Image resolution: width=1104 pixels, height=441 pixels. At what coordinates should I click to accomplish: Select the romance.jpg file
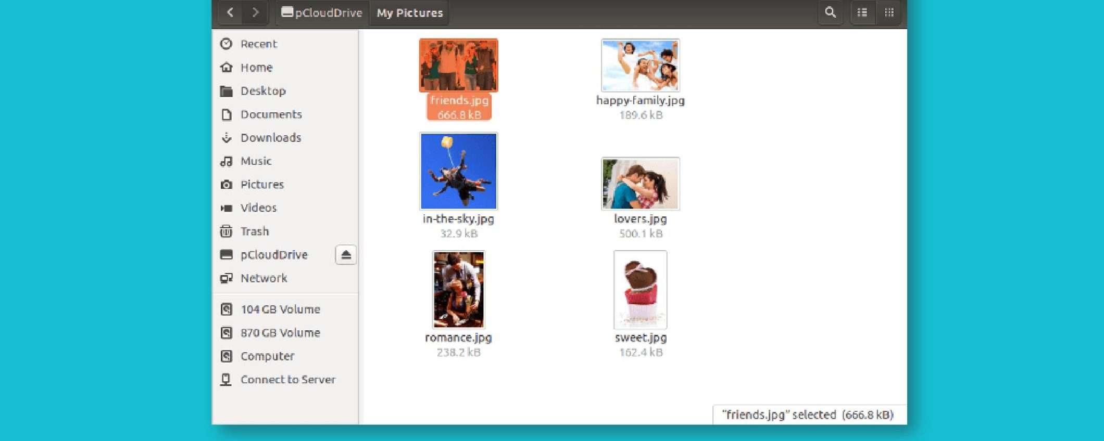458,290
